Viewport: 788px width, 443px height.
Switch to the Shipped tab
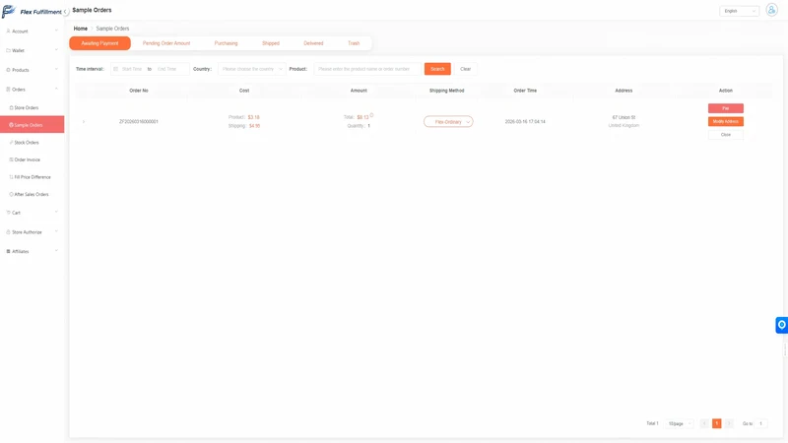coord(270,43)
